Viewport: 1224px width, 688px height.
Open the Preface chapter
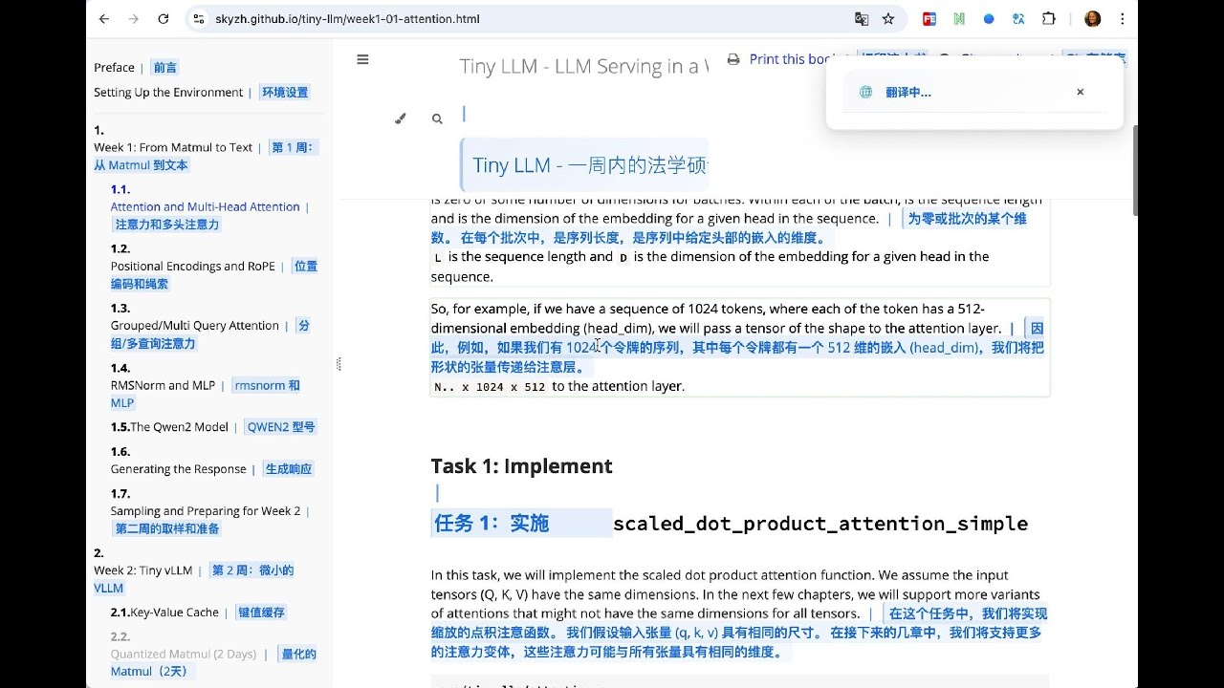(114, 68)
